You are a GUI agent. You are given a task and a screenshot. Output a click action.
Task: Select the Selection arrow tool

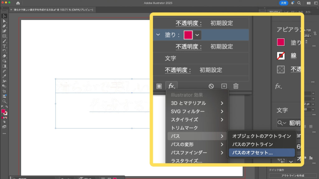4,16
